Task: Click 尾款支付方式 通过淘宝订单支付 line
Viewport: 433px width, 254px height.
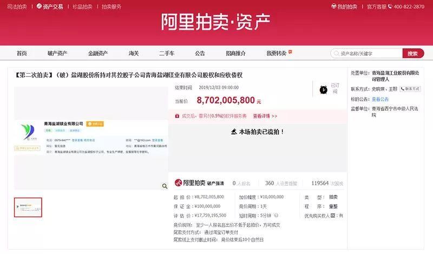Action: 206,232
